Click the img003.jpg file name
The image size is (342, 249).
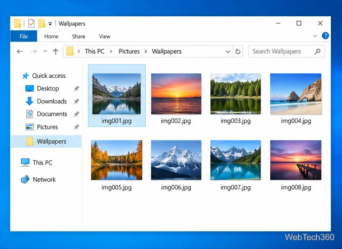(236, 121)
